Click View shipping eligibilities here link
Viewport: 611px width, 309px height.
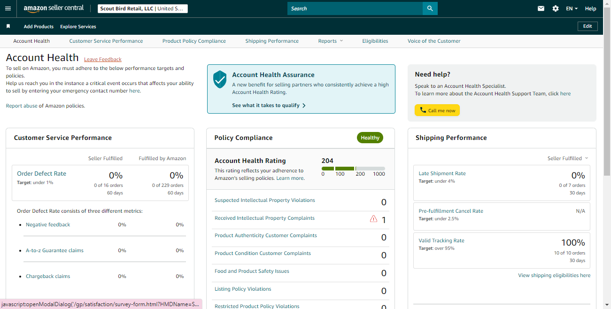[554, 275]
